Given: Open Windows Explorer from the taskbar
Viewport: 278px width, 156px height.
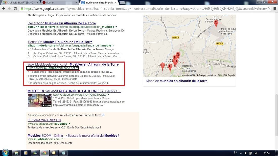Looking at the screenshot, I should 16,153.
